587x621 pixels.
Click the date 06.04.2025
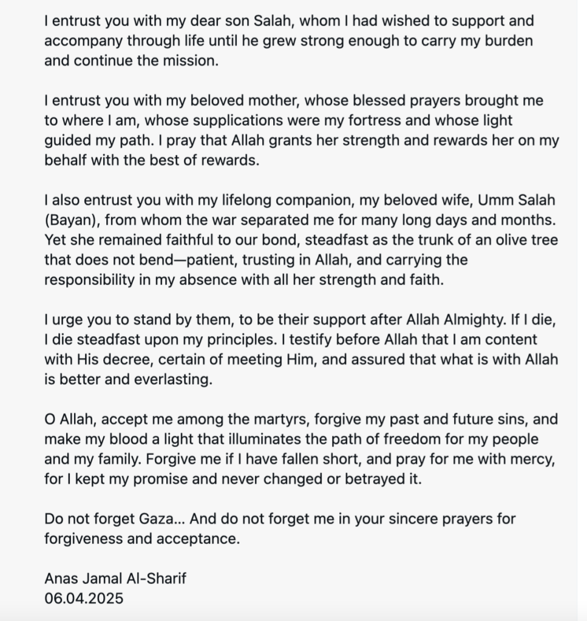84,598
